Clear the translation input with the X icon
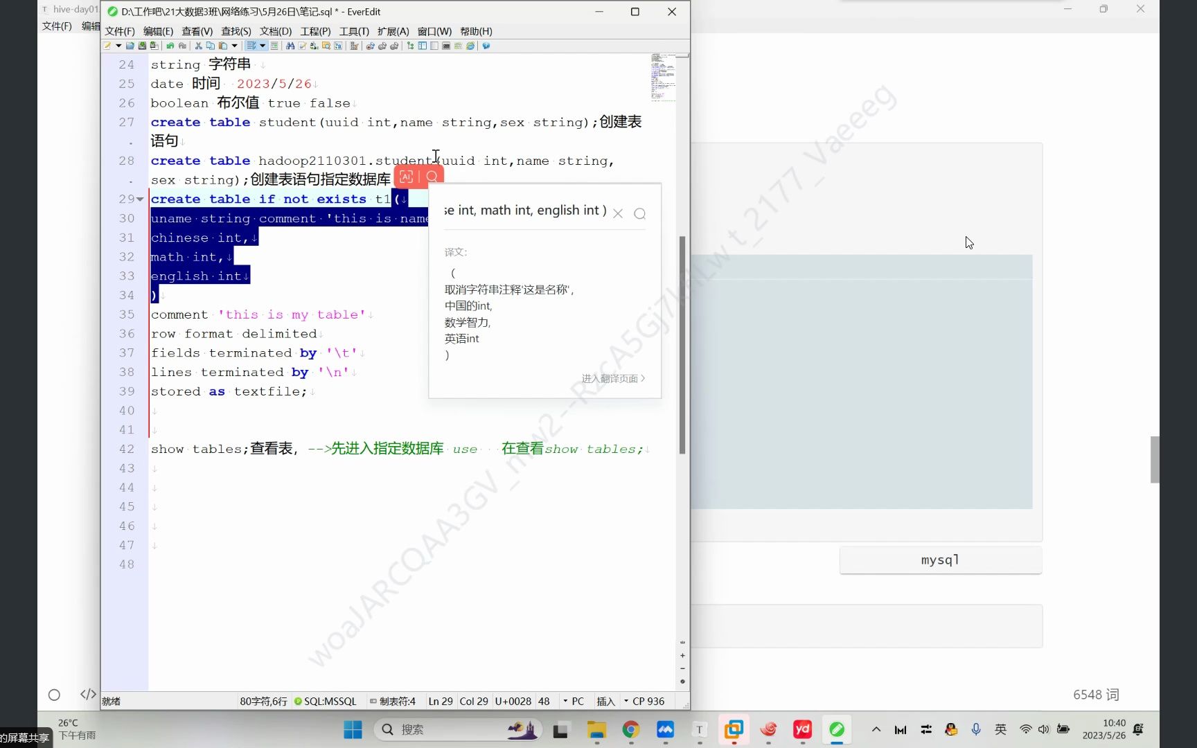The image size is (1197, 748). [618, 213]
